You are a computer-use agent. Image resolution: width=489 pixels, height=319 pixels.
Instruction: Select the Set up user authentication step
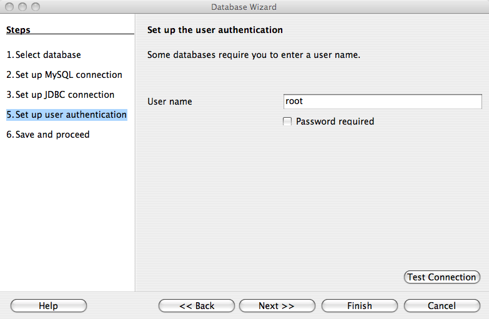[x=67, y=115]
